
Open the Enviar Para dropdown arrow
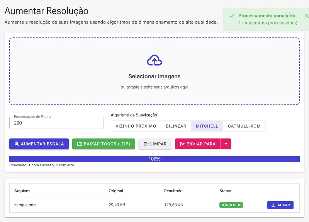point(226,144)
